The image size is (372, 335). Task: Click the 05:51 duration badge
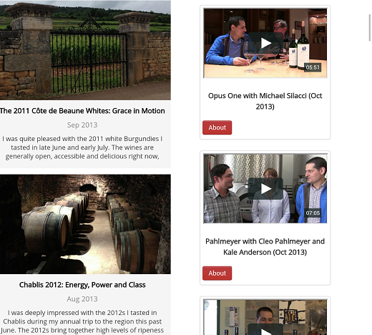[313, 67]
